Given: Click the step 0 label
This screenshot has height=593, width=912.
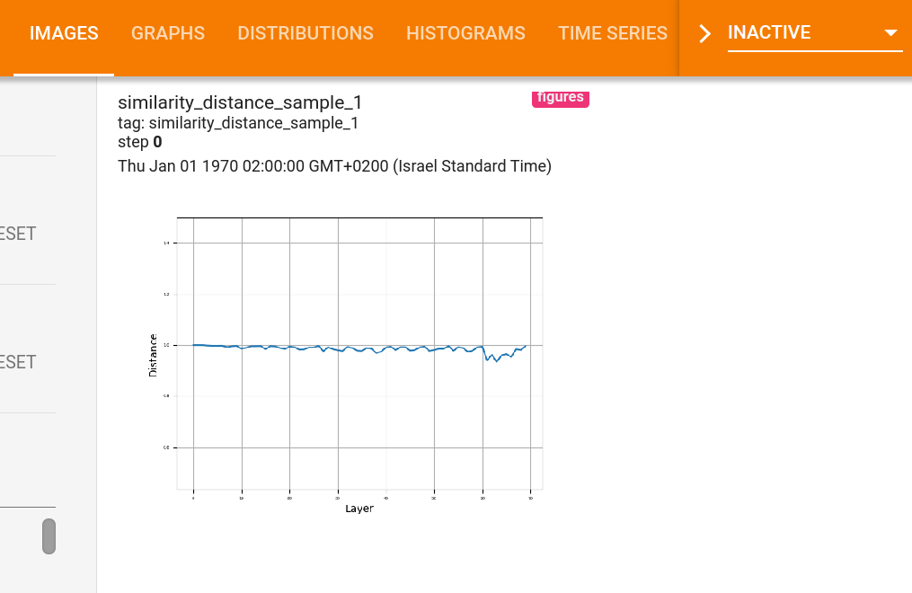Looking at the screenshot, I should tap(139, 142).
